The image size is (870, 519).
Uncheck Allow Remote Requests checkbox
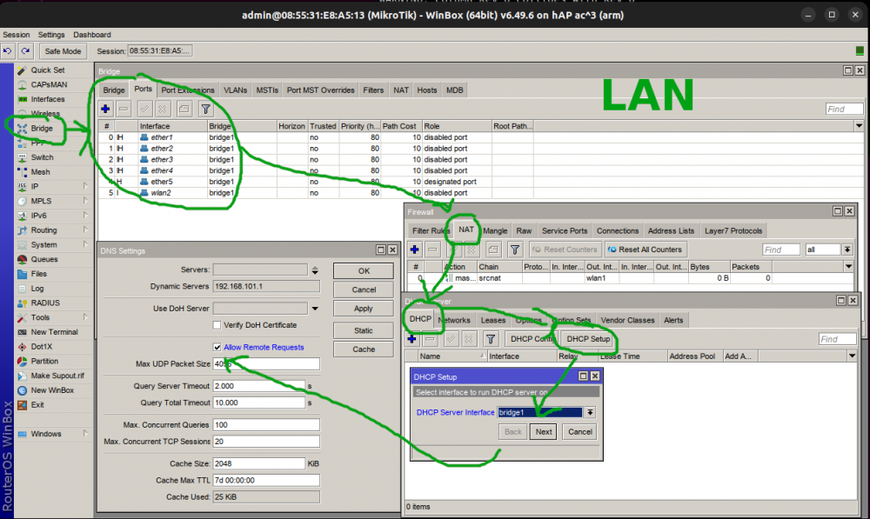pos(217,347)
